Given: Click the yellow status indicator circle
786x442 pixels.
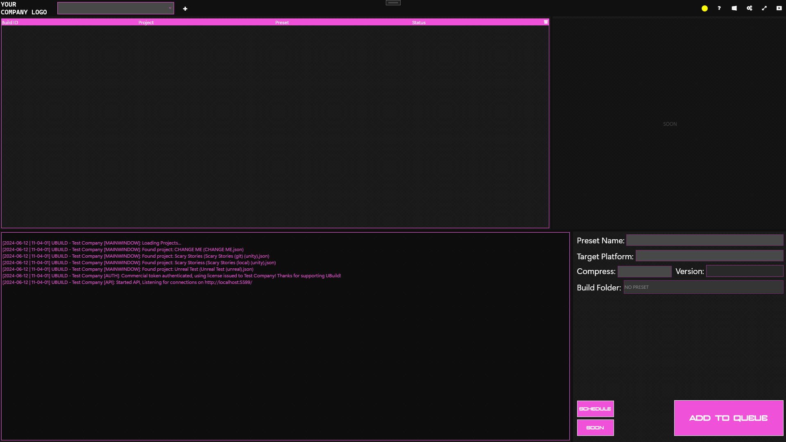Looking at the screenshot, I should 704,9.
